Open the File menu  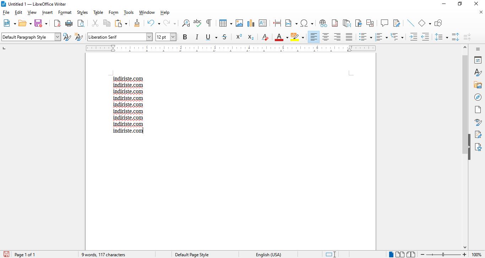6,12
